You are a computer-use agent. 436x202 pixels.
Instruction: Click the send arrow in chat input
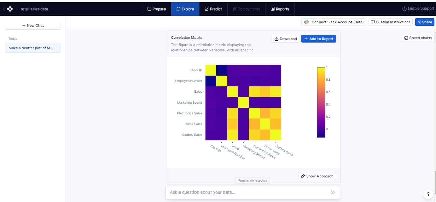click(x=333, y=192)
